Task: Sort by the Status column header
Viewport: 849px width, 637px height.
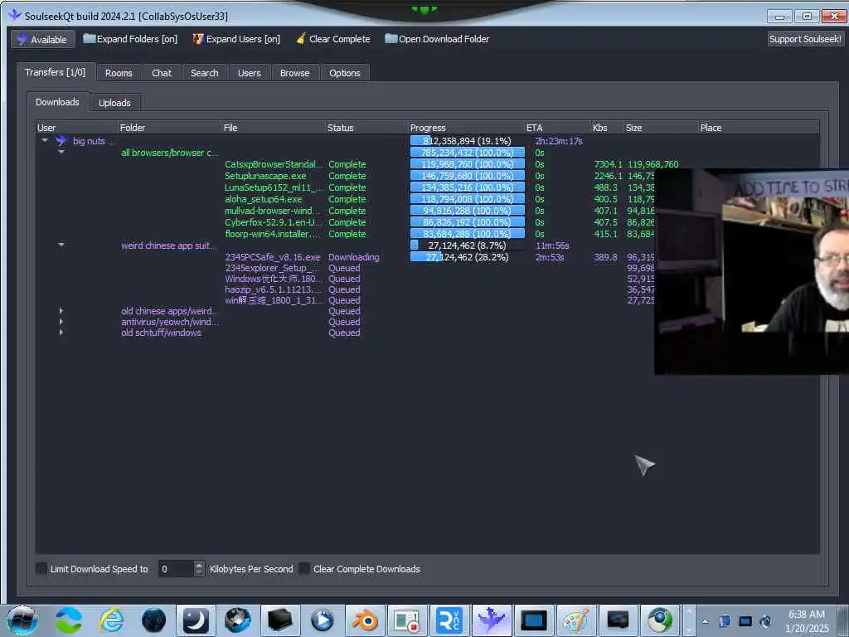Action: (x=366, y=128)
